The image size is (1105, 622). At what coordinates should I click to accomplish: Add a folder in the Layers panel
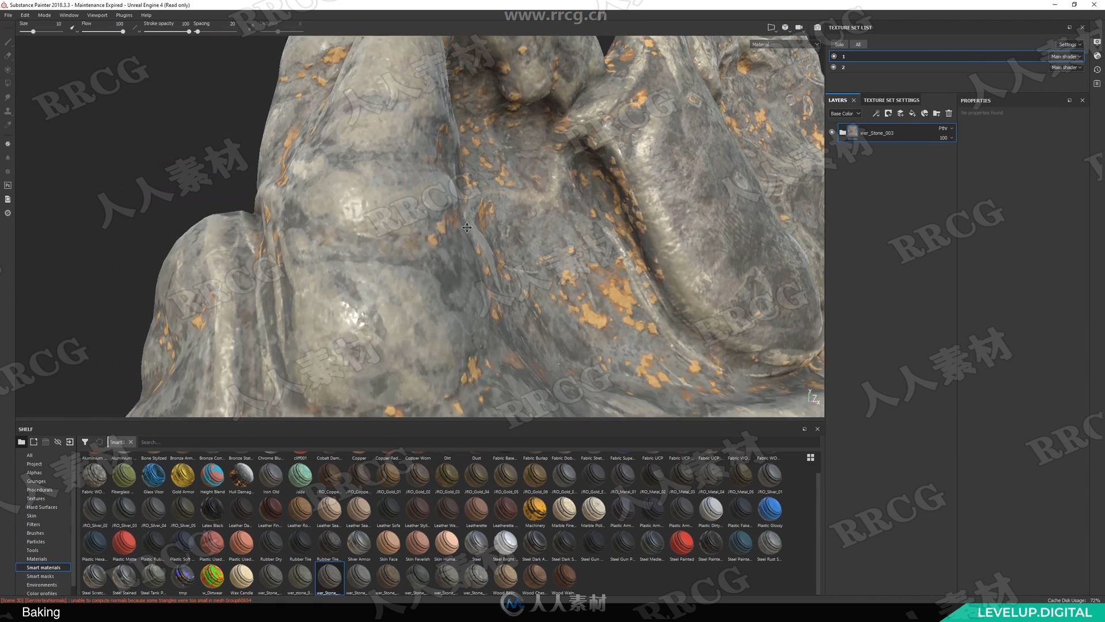pyautogui.click(x=936, y=113)
